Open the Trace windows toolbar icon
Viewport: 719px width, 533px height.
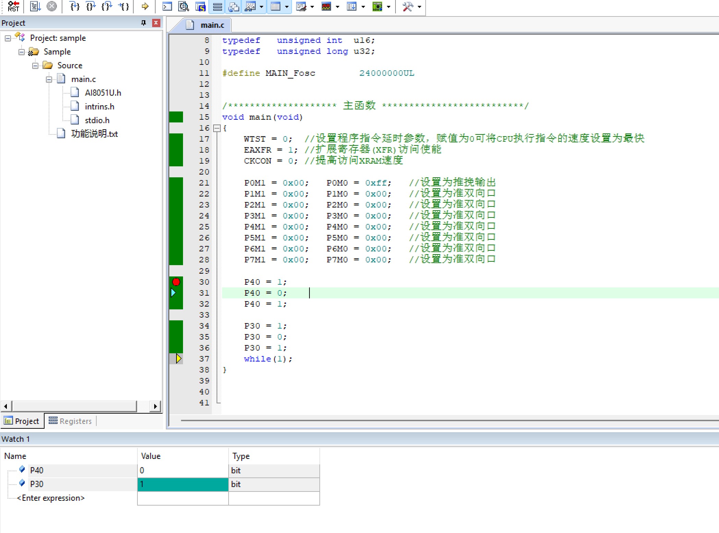pos(352,7)
